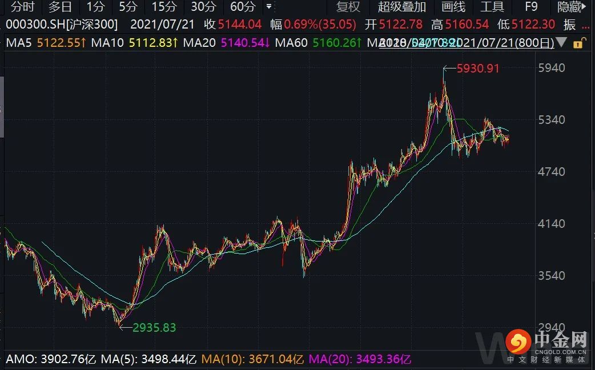Click the peak marker 5930.91
This screenshot has height=370, width=595.
click(478, 69)
